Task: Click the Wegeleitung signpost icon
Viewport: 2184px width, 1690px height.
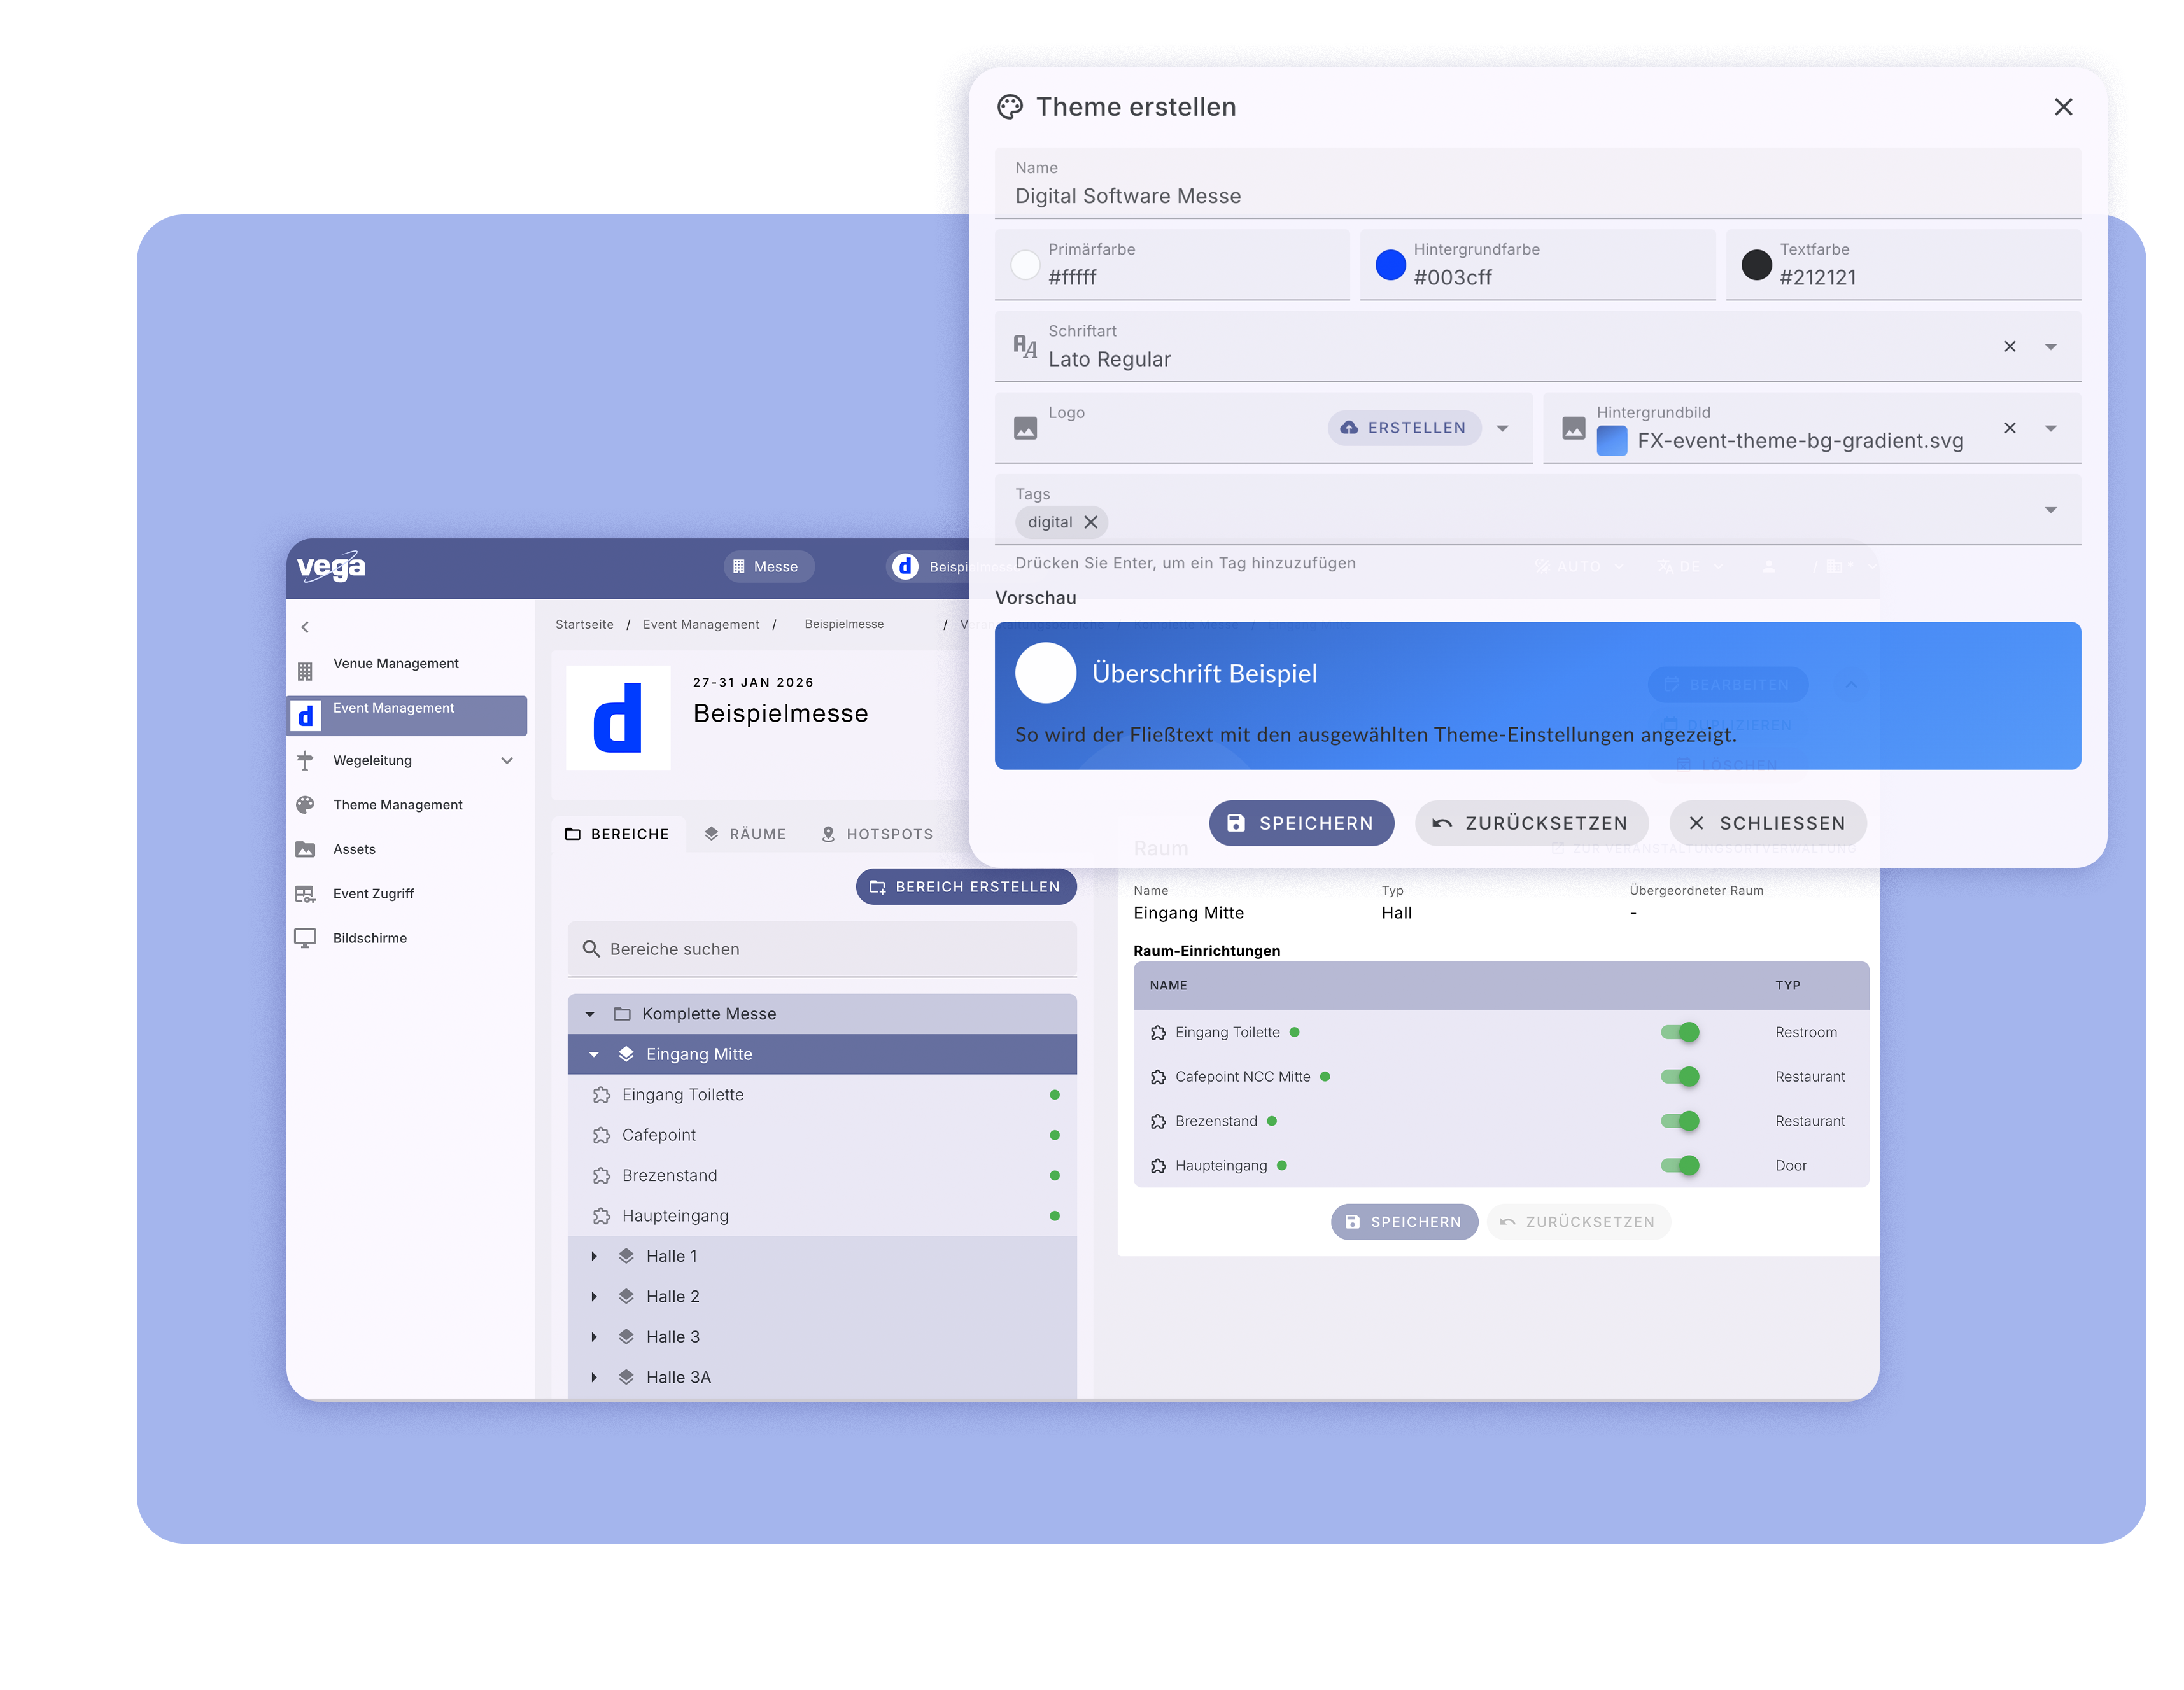Action: coord(305,760)
